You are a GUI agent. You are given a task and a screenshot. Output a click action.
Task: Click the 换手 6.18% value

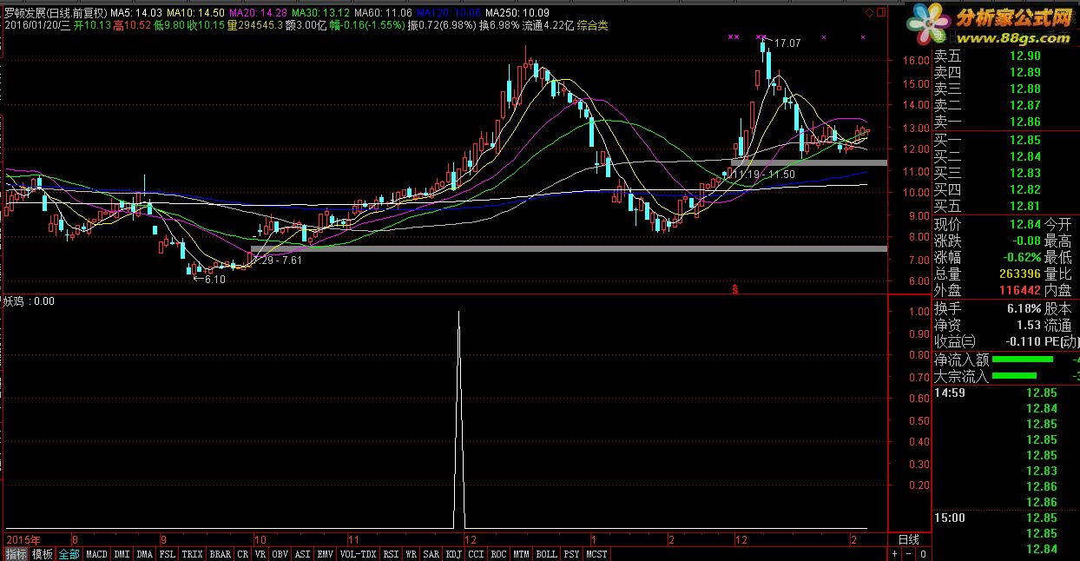[x=1024, y=308]
